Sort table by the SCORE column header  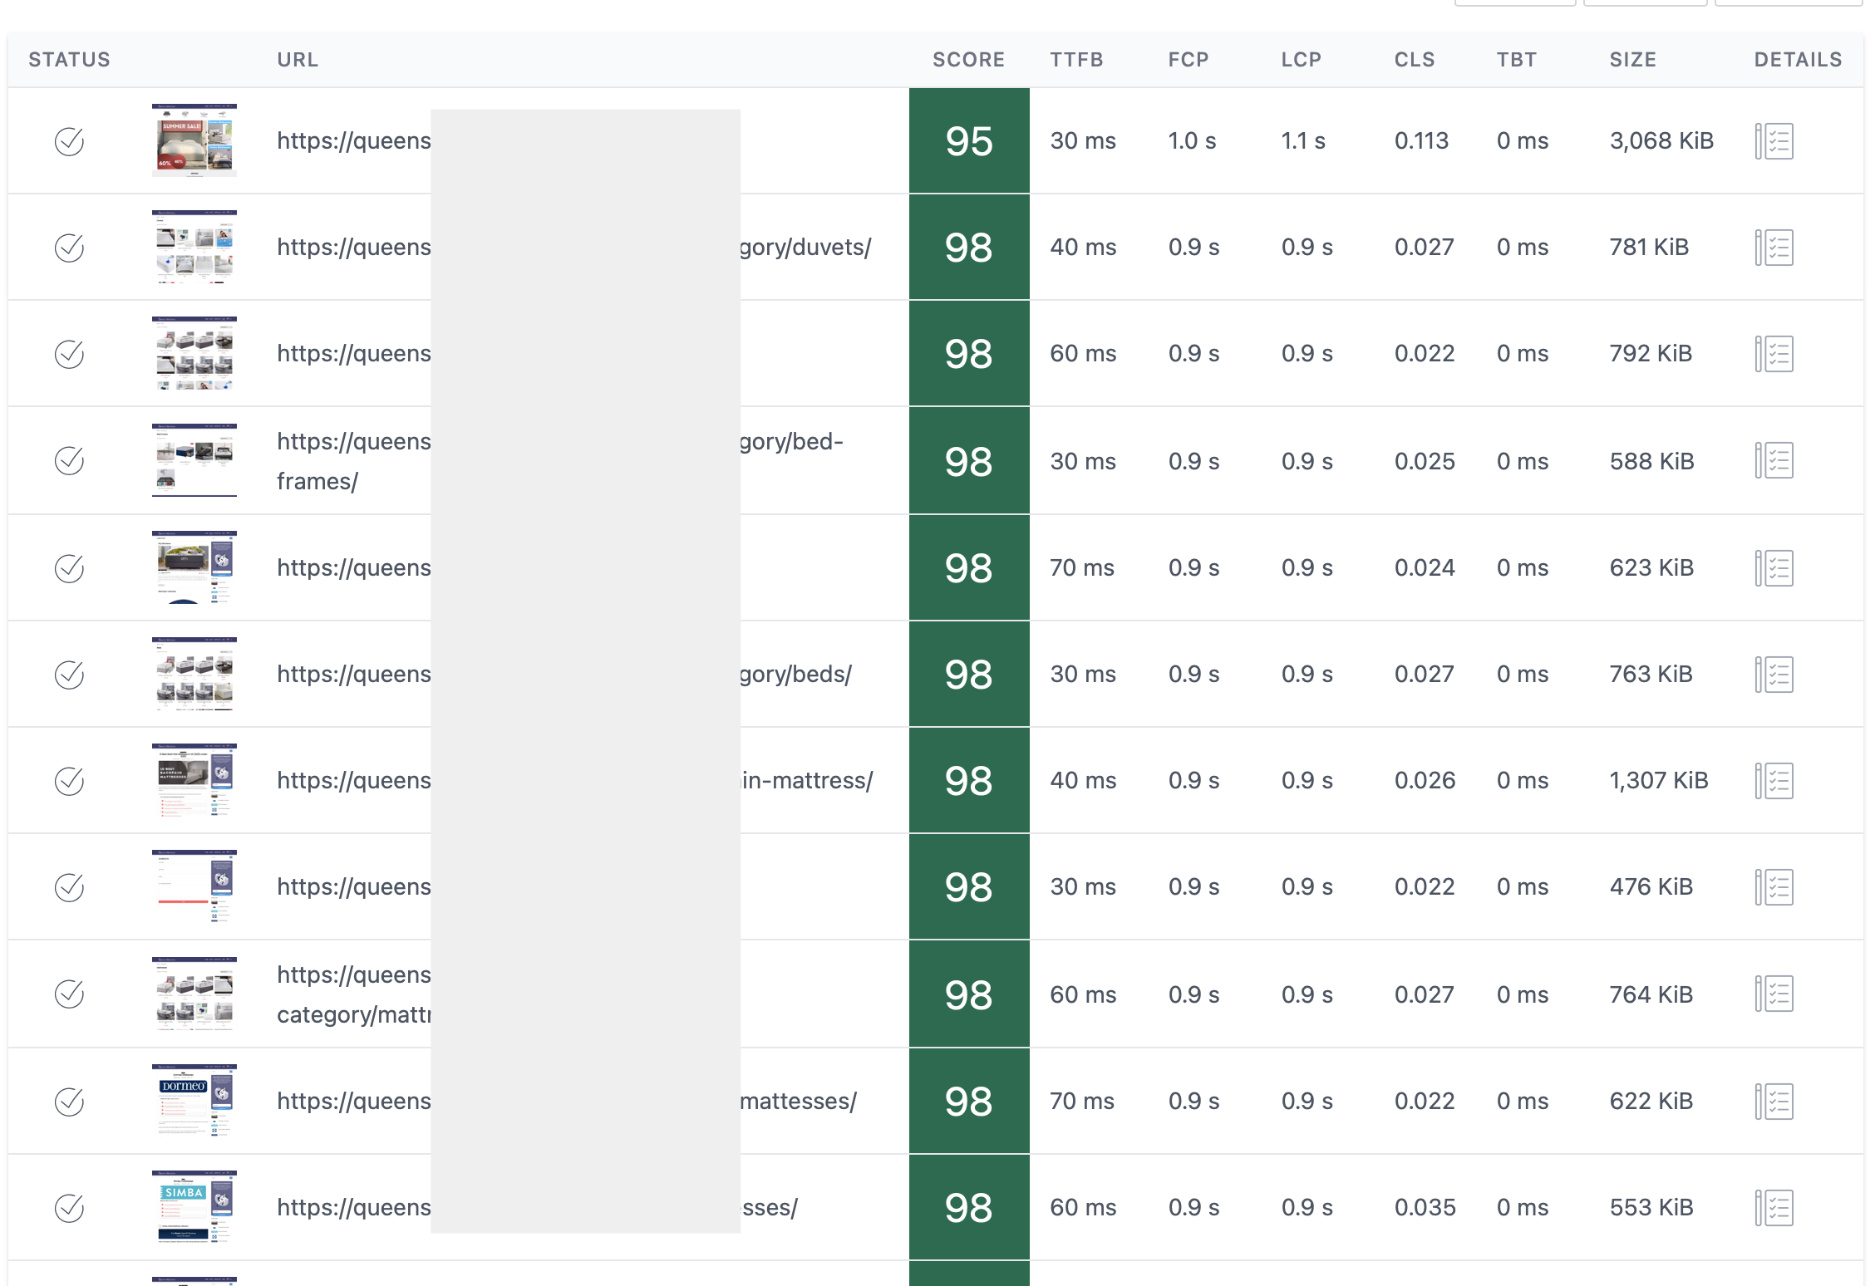[x=968, y=60]
